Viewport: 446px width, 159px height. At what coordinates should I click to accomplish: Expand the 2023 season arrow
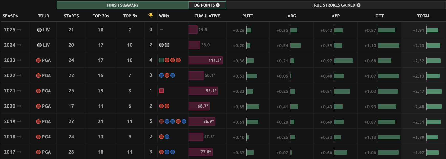(x=19, y=60)
